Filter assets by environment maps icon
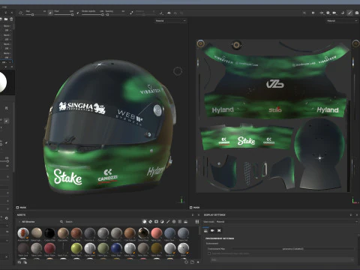Viewport: 360px width, 270px height. [x=185, y=221]
